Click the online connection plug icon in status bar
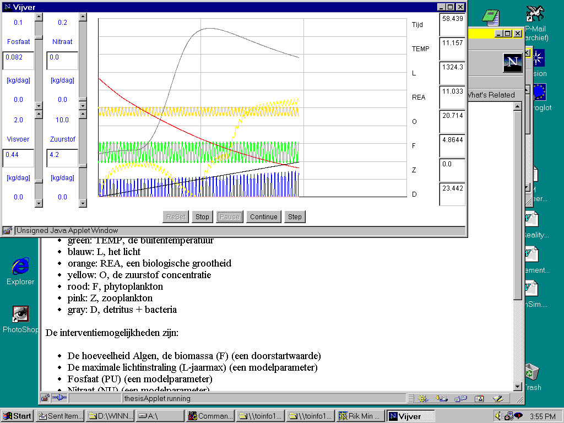 tap(59, 398)
